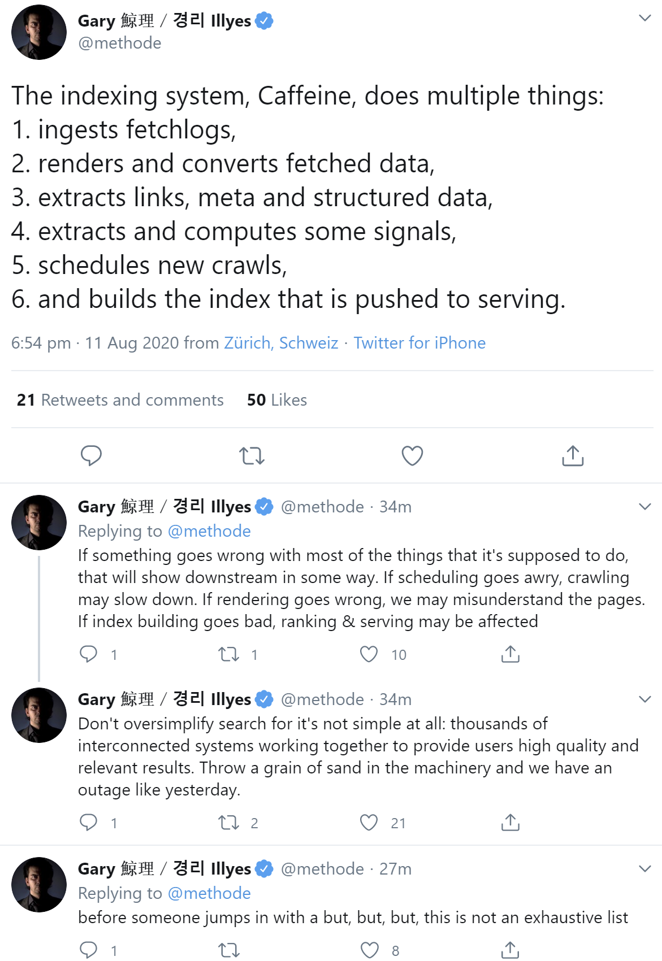Viewport: 662px width, 961px height.
Task: Open the Zürich, Schweiz location link
Action: [281, 343]
